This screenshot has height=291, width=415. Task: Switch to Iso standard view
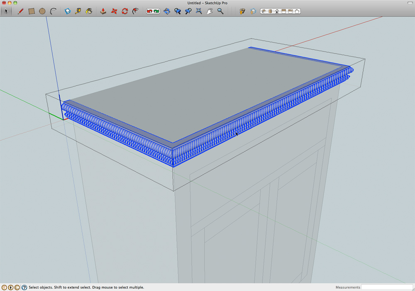(x=263, y=11)
